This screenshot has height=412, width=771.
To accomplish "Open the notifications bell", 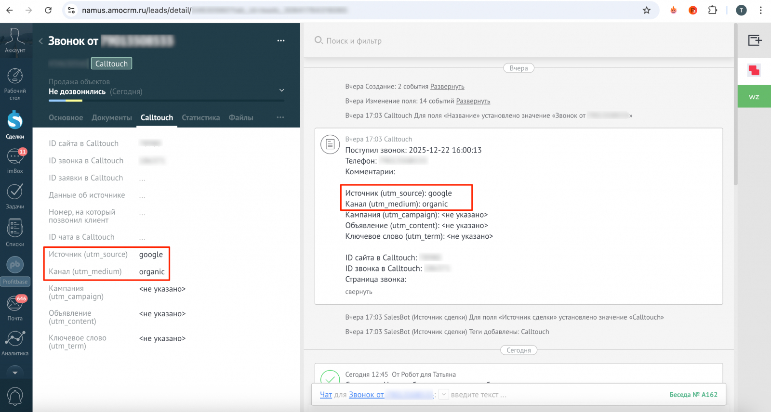I will click(x=15, y=396).
